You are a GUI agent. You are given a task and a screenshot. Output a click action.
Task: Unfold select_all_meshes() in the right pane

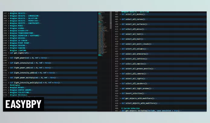pos(120,14)
